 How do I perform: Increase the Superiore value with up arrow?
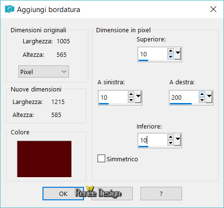pyautogui.click(x=170, y=51)
